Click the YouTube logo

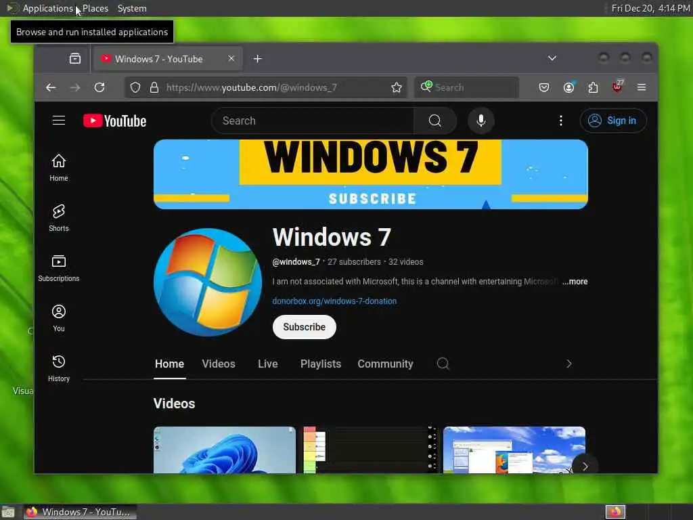point(115,121)
